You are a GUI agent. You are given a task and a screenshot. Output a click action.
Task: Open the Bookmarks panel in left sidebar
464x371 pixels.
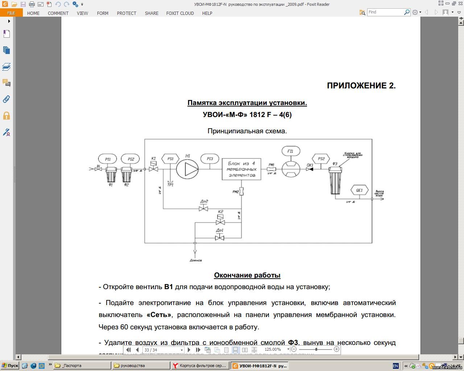[6, 34]
